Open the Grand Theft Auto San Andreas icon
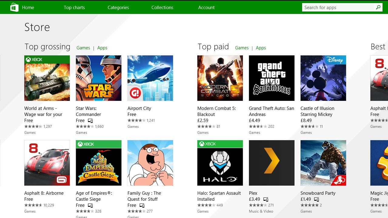388x218 pixels. [271, 78]
